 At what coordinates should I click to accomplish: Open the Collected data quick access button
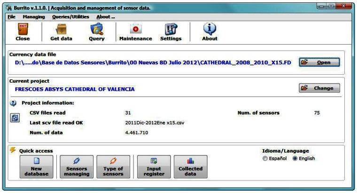190,167
